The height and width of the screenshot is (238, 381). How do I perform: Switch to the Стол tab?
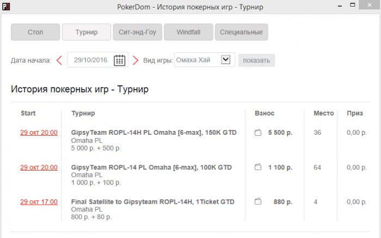click(35, 32)
